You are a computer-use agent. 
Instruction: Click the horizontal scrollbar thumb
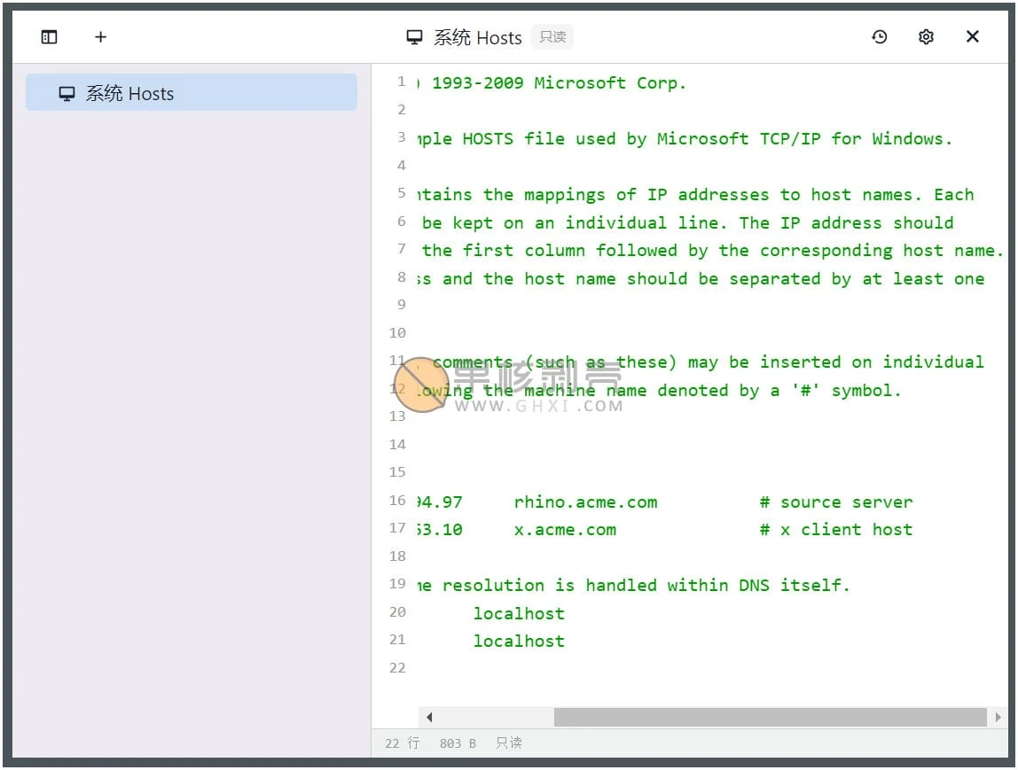click(770, 717)
